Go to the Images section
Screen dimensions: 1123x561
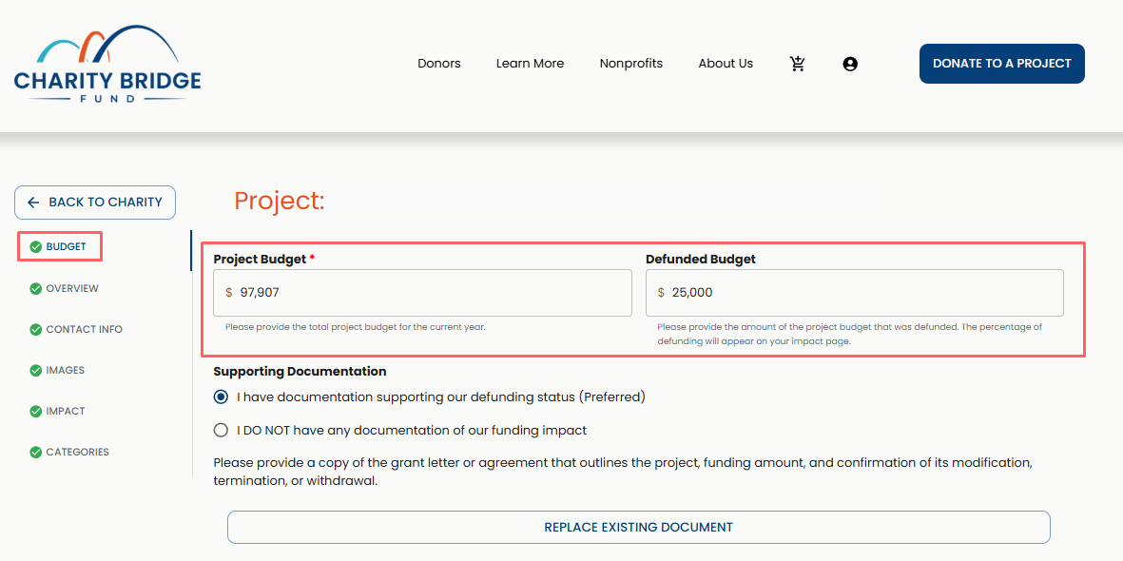66,371
